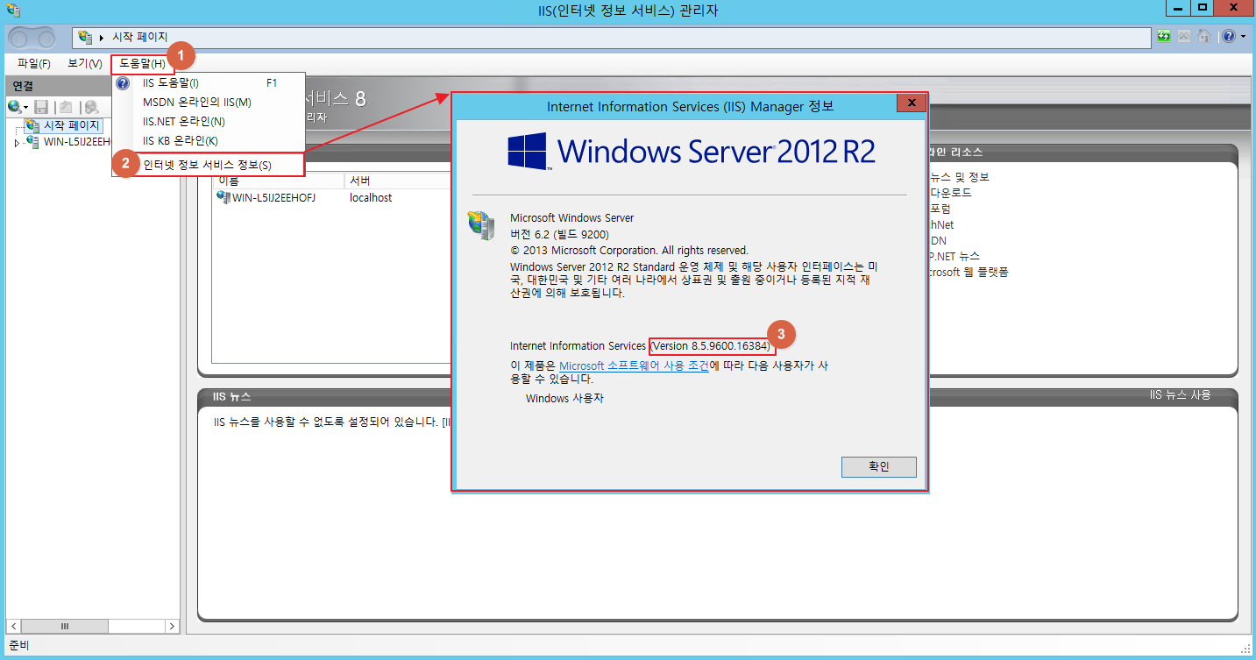Click the Windows Server 2012 R2 logo banner
The height and width of the screenshot is (660, 1256).
(x=692, y=152)
